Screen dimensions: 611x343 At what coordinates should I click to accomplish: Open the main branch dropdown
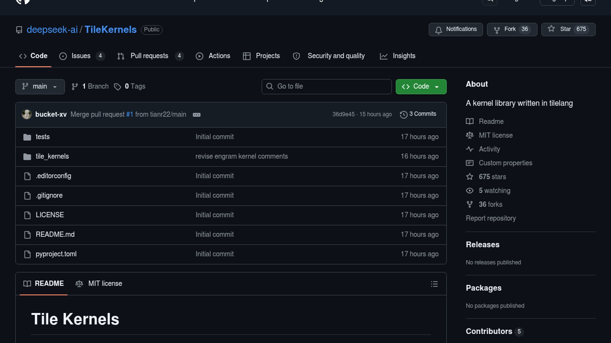(40, 87)
